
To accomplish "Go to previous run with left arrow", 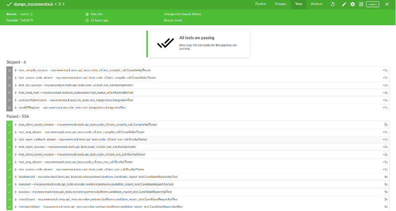I will tap(56, 4).
